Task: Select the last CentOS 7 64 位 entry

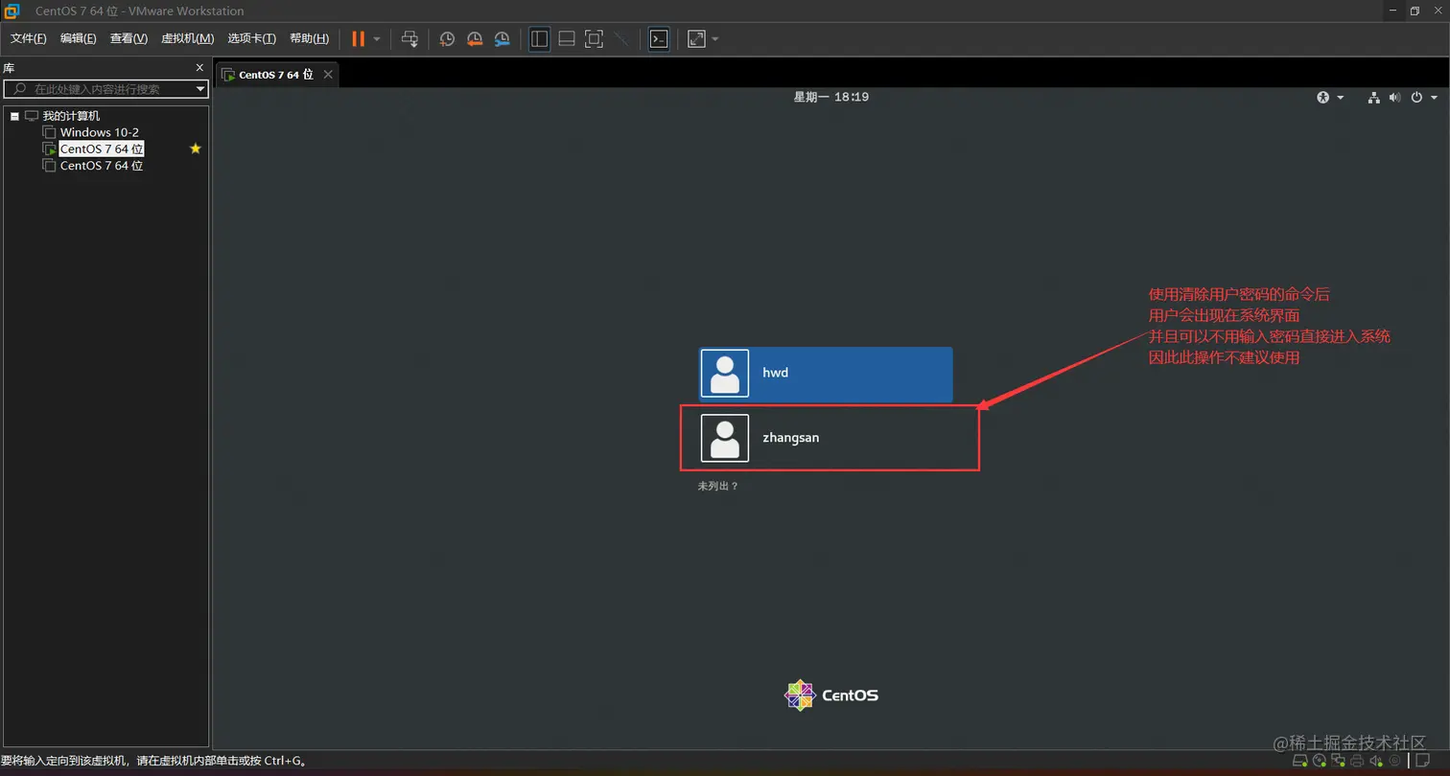Action: pos(102,166)
